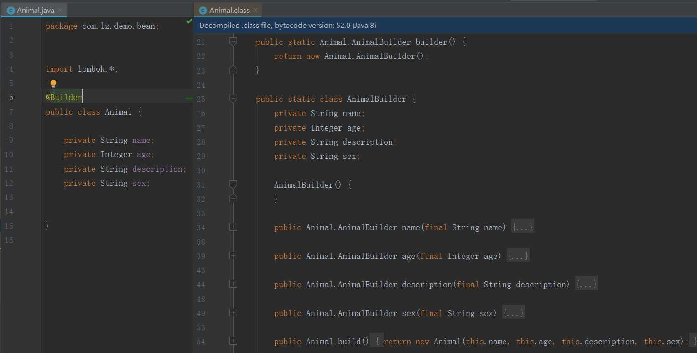
Task: Click 'private String sex;' in decompiled class
Action: pos(317,156)
